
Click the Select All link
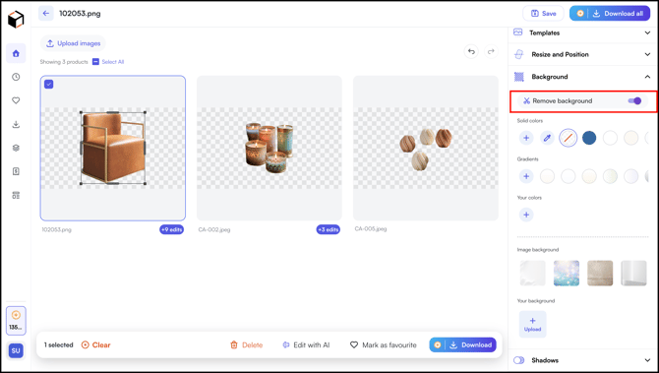pos(113,62)
